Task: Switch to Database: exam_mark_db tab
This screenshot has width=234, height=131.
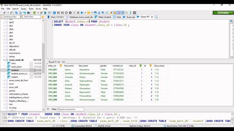Action: tap(79, 17)
